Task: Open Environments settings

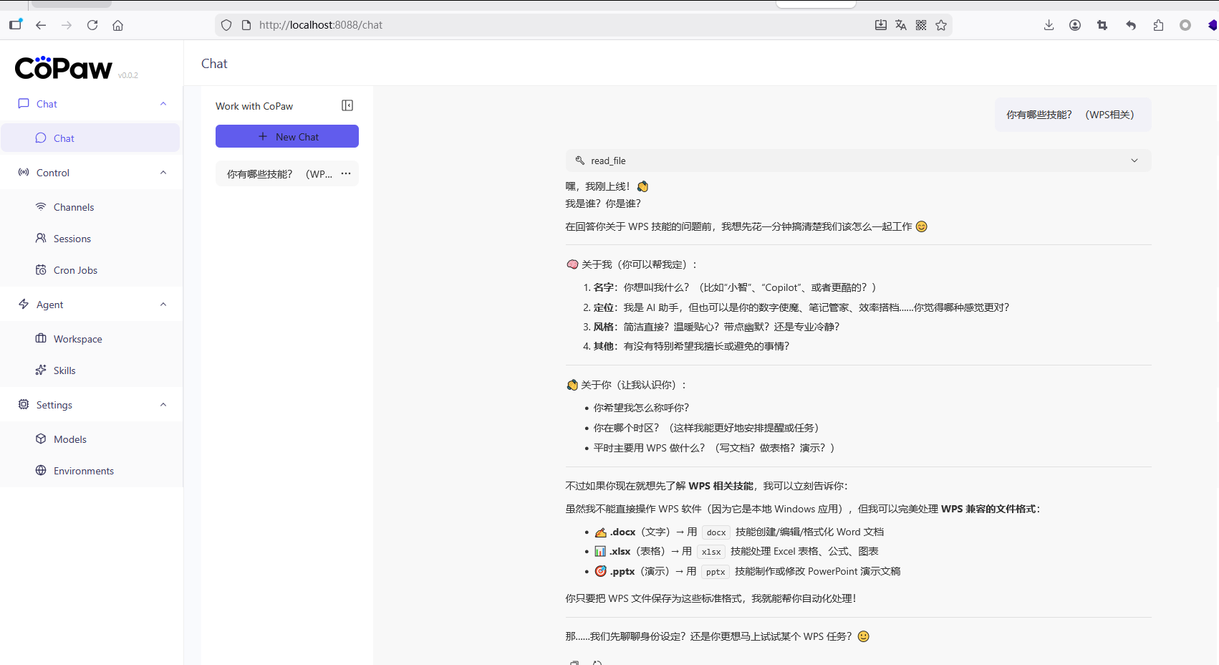Action: tap(83, 471)
